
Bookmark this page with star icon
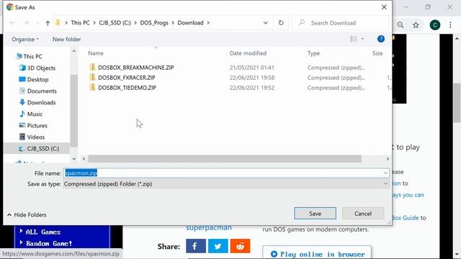(x=416, y=25)
